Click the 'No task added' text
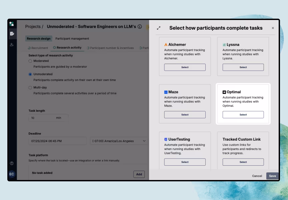This screenshot has height=200, width=288. point(42,173)
